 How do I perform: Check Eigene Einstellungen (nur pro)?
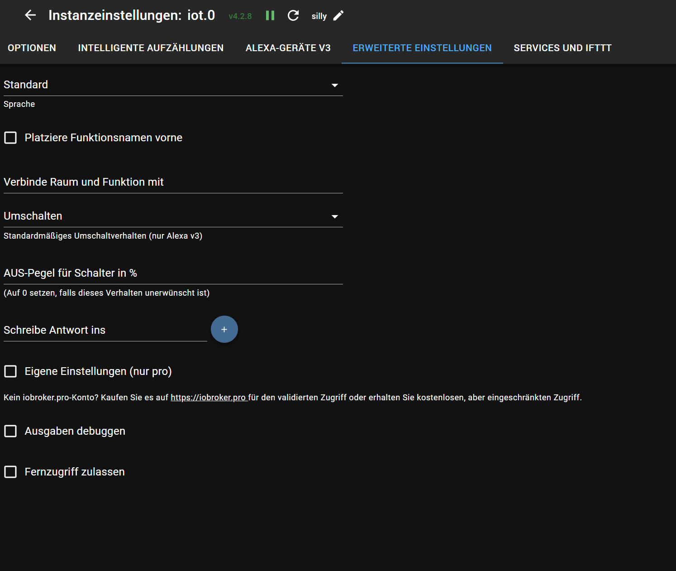pyautogui.click(x=10, y=371)
